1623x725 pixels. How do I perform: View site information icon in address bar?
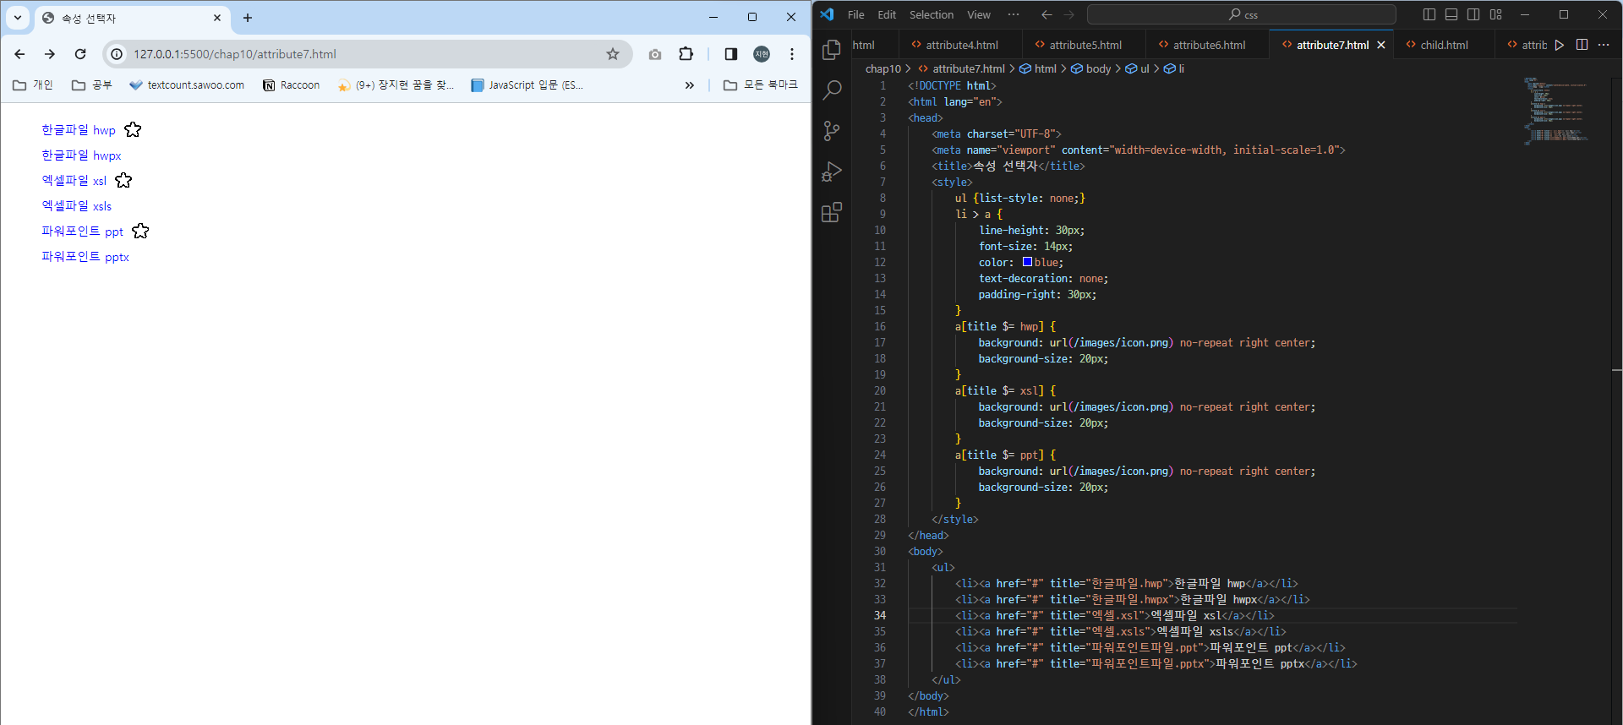pyautogui.click(x=117, y=54)
